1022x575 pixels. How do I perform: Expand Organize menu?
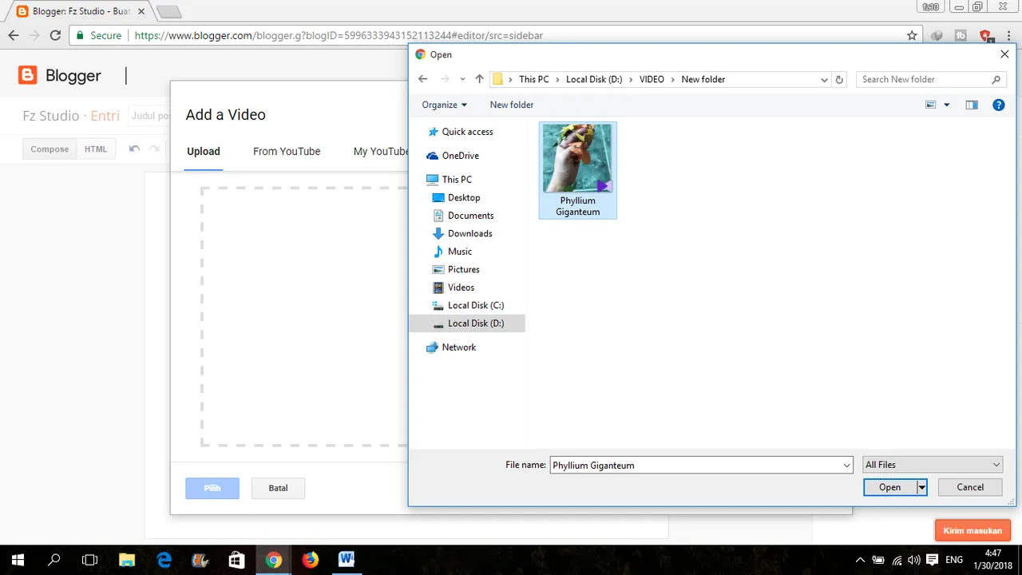point(444,105)
